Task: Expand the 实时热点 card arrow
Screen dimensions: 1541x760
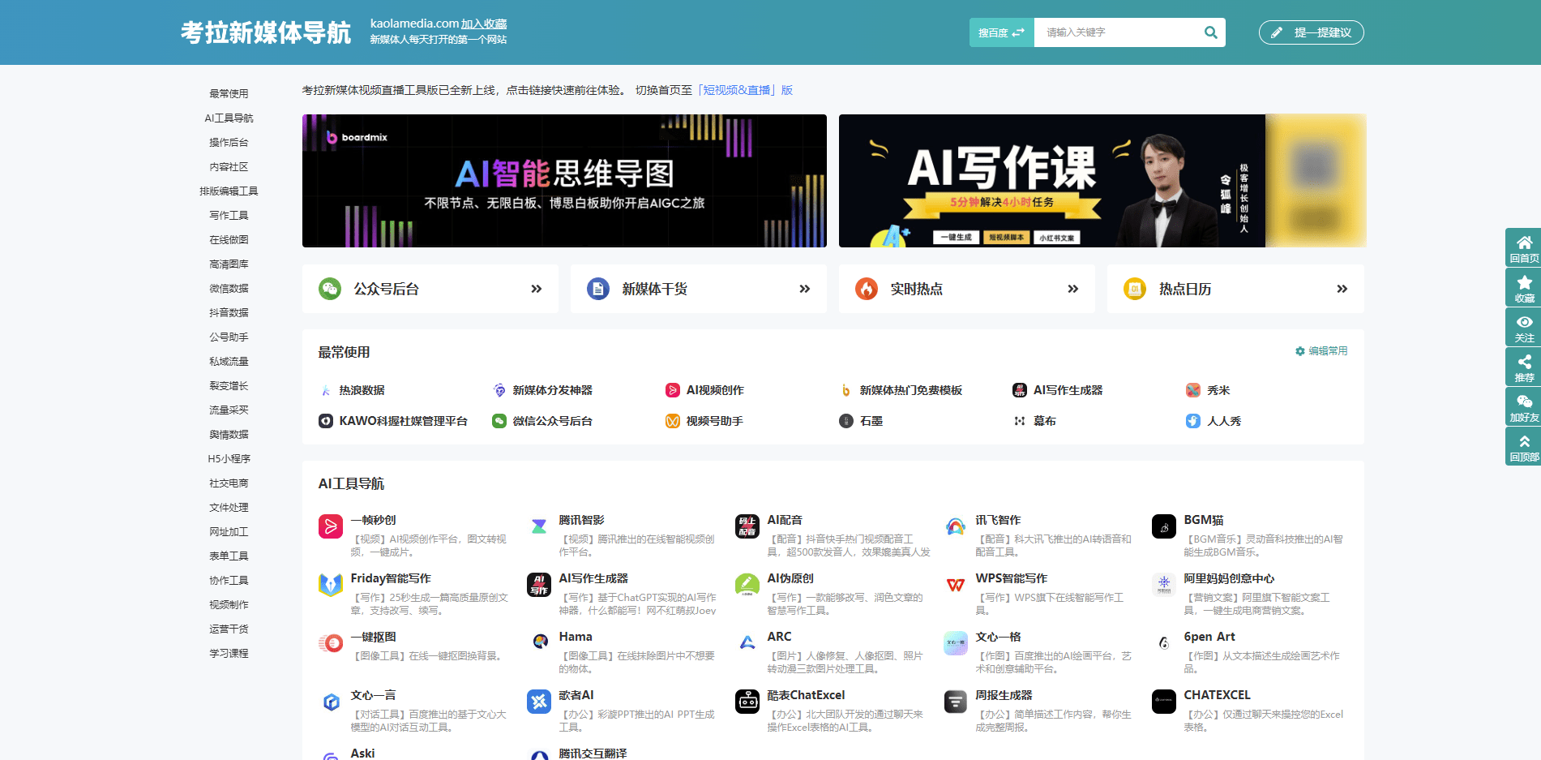Action: coord(1072,289)
